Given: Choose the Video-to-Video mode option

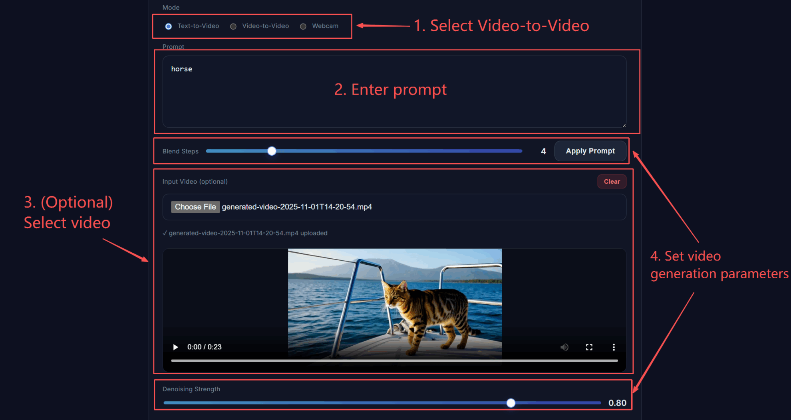Looking at the screenshot, I should (x=233, y=26).
